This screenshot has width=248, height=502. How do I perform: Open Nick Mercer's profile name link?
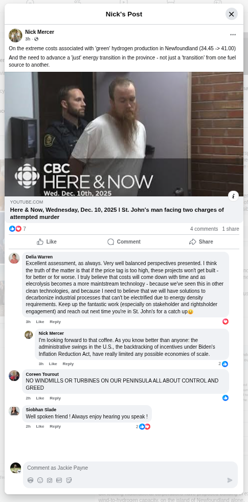(39, 32)
